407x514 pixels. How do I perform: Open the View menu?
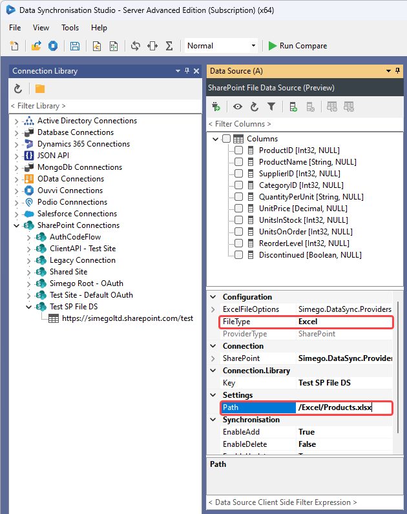pyautogui.click(x=41, y=28)
